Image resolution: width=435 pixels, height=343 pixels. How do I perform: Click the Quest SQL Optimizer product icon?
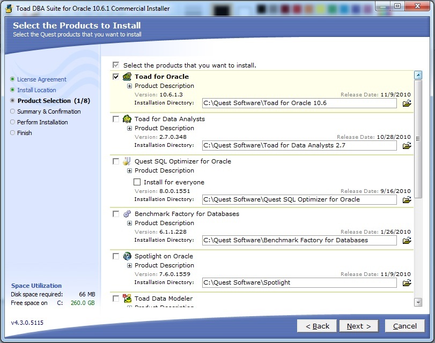click(x=127, y=161)
